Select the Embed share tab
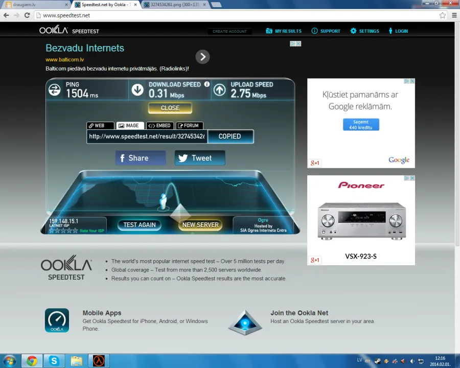Image resolution: width=460 pixels, height=368 pixels. 160,126
